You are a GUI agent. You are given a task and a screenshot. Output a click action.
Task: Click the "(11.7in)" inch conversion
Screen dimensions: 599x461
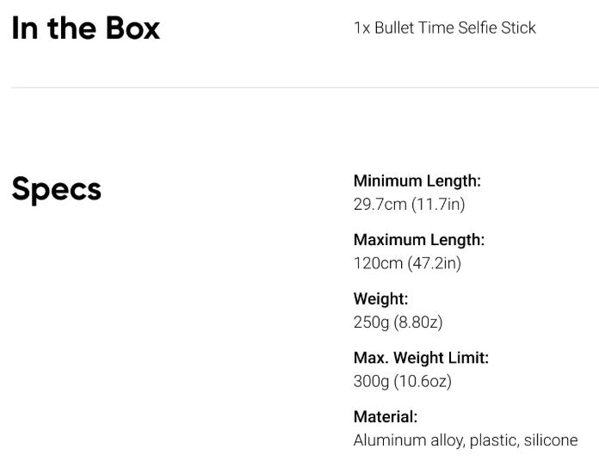pos(438,205)
